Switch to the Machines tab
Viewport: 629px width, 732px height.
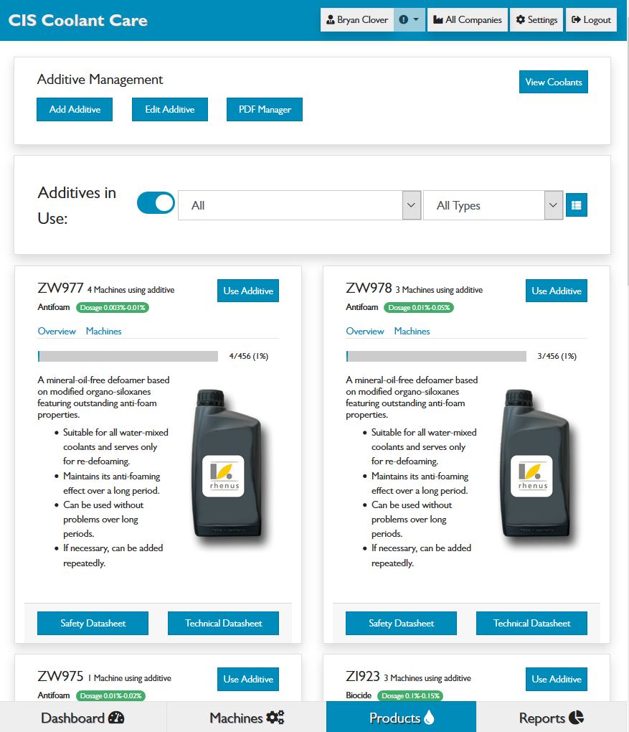coord(246,717)
